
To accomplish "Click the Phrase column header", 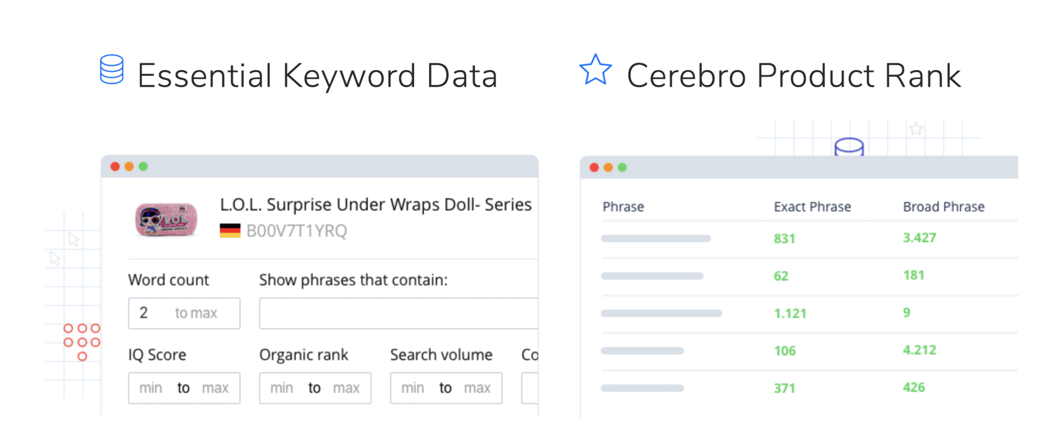I will 623,207.
